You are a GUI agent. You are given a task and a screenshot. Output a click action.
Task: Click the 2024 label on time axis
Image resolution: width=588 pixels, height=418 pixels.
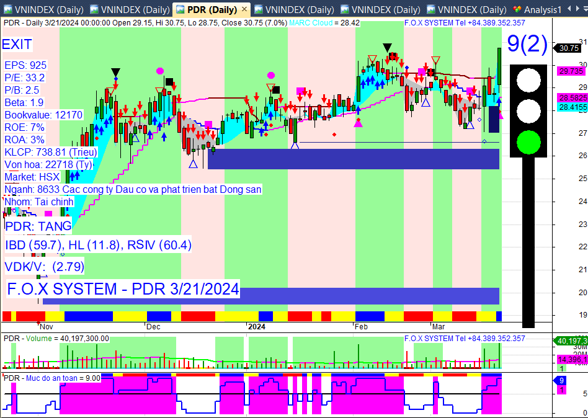pyautogui.click(x=257, y=327)
